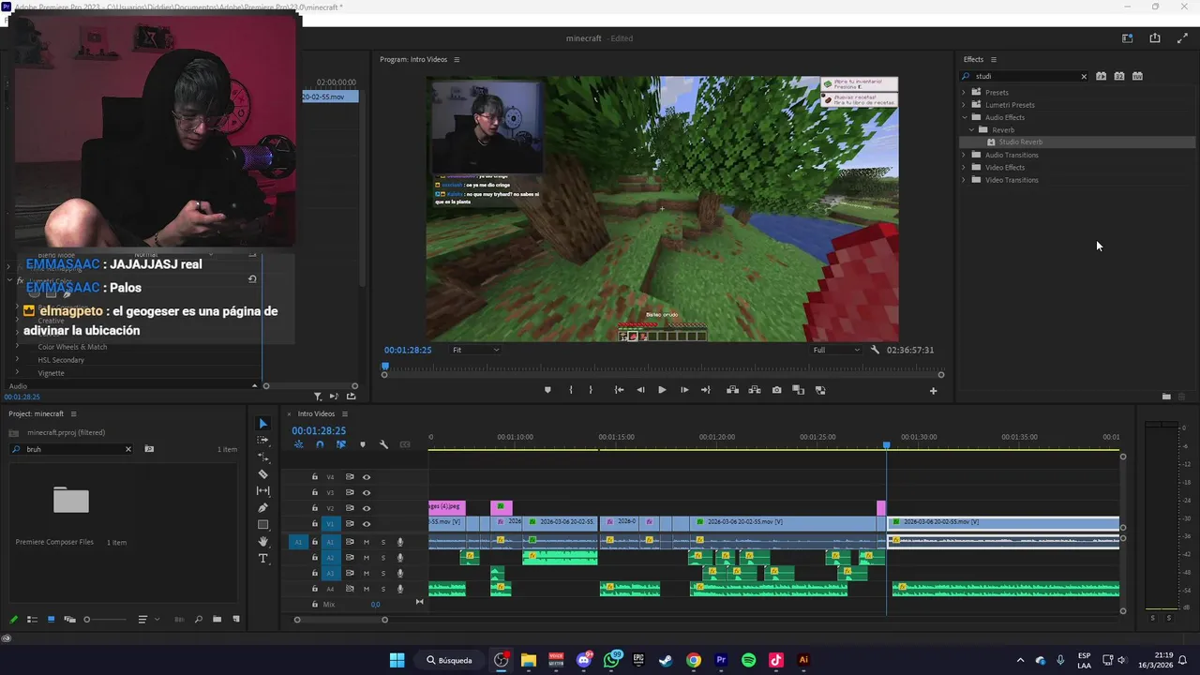Step forward one frame
Viewport: 1200px width, 675px height.
click(x=684, y=390)
